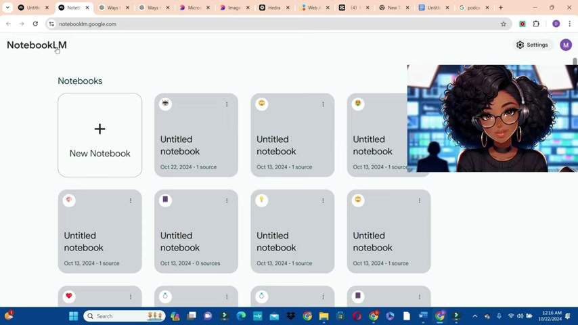Click the red heart emoji notebook icon
Image resolution: width=578 pixels, height=325 pixels.
click(69, 296)
